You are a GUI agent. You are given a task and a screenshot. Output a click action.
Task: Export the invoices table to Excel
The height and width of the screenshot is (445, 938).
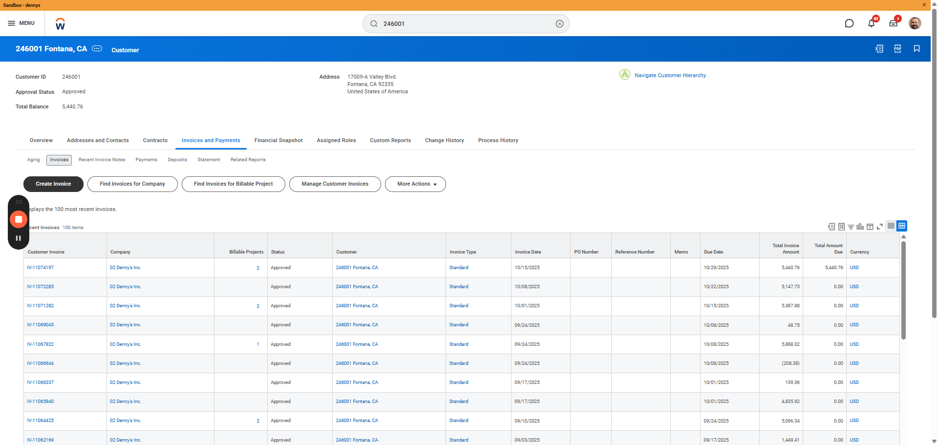(831, 227)
